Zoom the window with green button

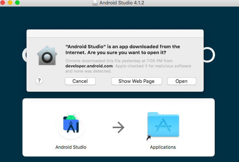(x=17, y=3)
